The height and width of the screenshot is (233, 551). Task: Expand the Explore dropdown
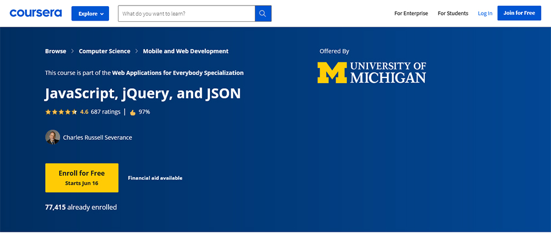[x=90, y=13]
